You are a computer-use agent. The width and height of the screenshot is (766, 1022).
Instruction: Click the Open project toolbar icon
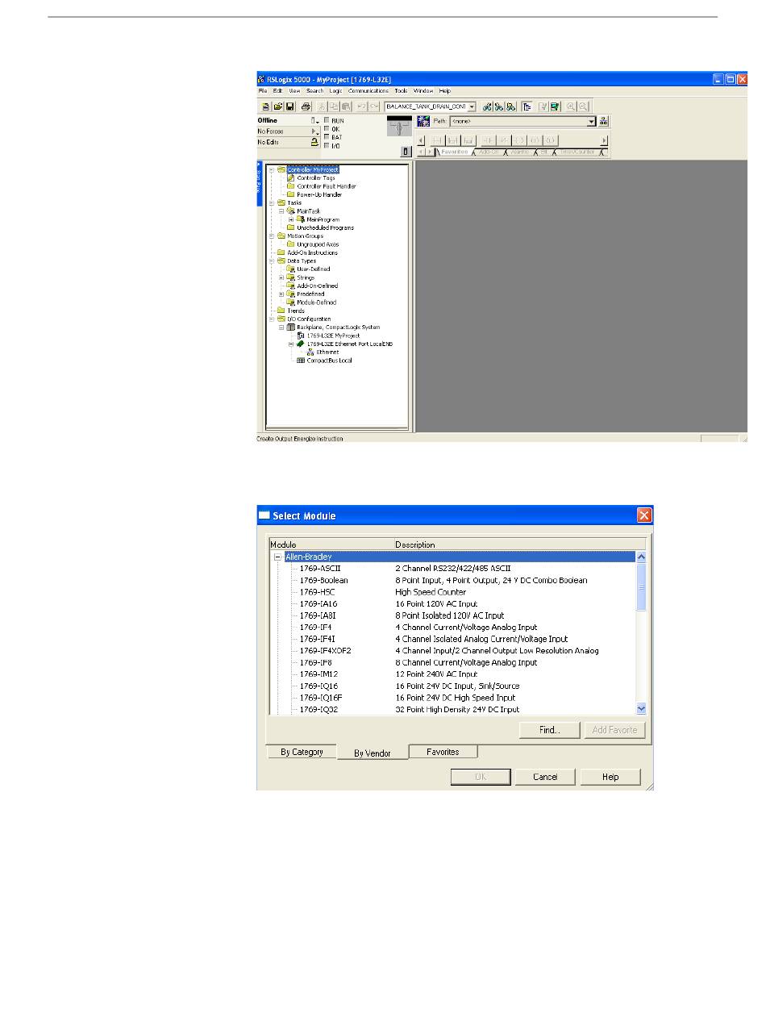[277, 106]
